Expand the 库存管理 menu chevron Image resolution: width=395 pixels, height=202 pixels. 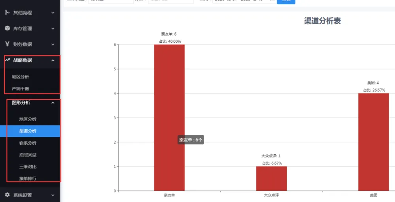[x=53, y=28]
